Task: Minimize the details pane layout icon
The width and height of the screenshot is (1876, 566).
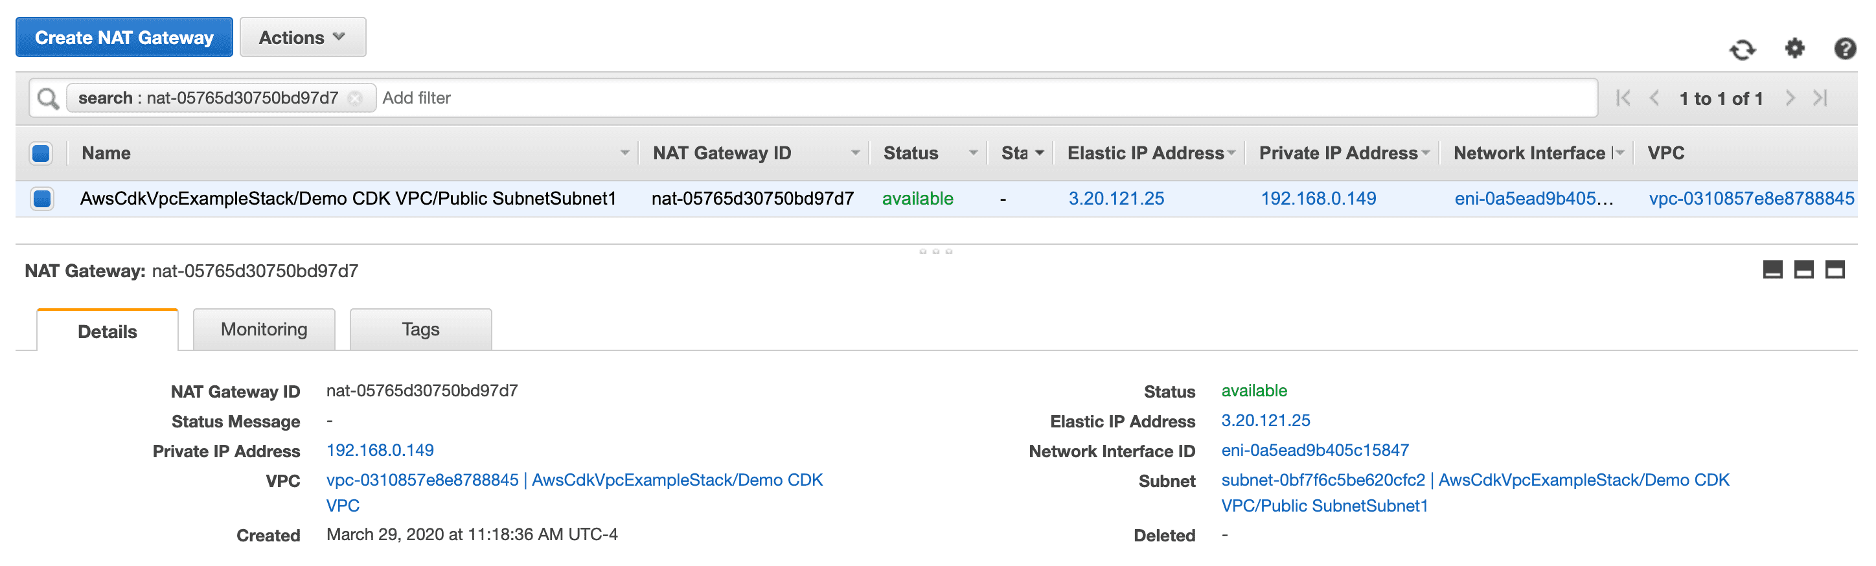Action: click(1772, 270)
